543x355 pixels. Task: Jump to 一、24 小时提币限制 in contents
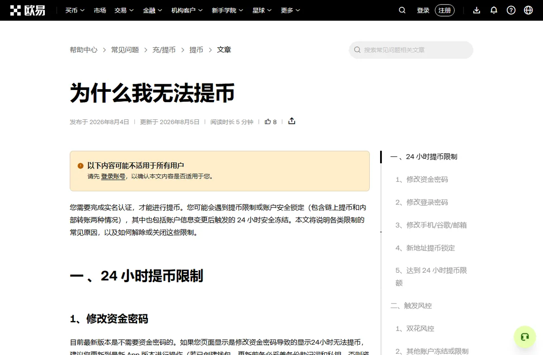point(424,156)
